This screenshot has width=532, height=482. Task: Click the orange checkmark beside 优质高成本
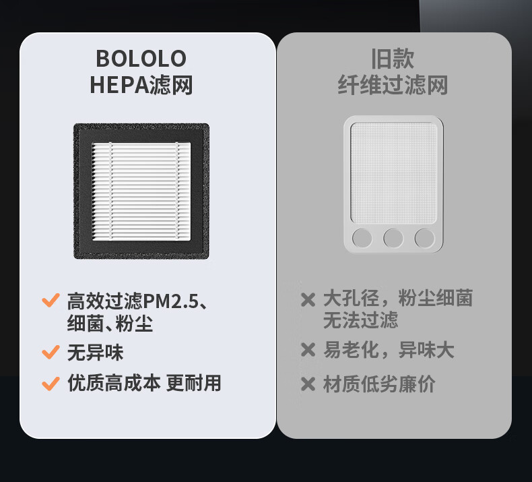click(x=51, y=384)
